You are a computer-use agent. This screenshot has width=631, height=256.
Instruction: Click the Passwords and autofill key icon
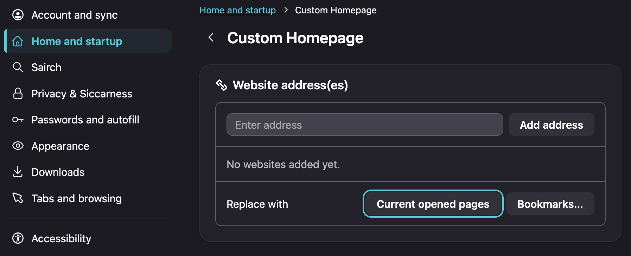click(18, 120)
